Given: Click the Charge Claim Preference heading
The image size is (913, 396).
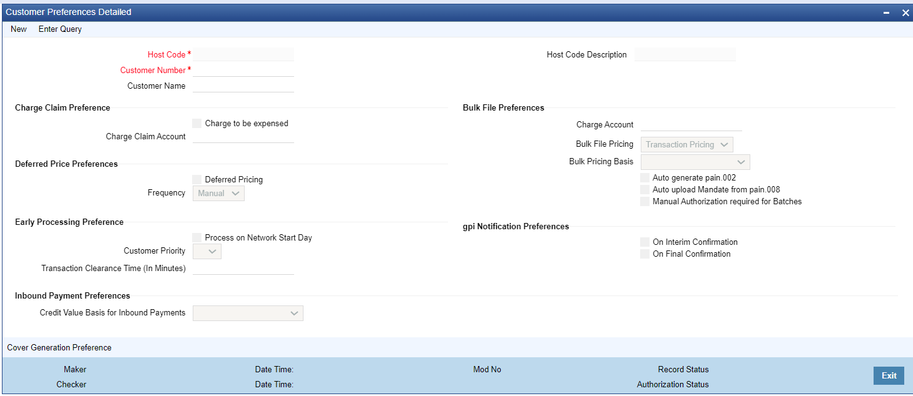Looking at the screenshot, I should coord(63,107).
